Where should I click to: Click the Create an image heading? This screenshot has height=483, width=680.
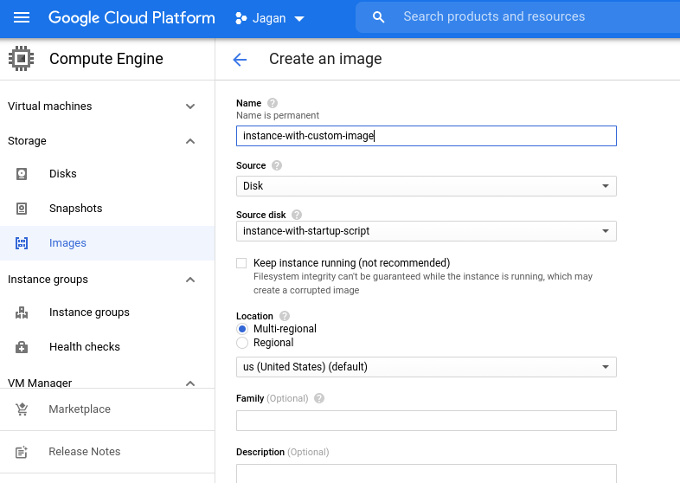coord(325,59)
